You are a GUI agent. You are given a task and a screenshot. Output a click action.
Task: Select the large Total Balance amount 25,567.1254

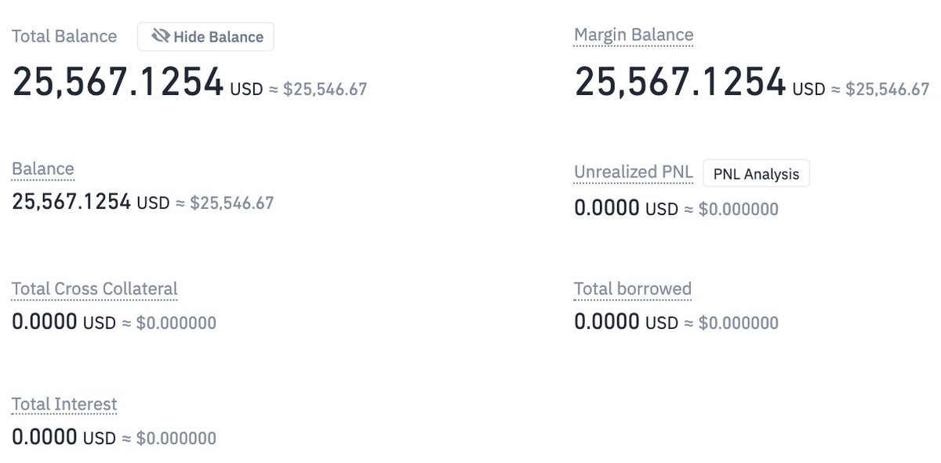pos(118,82)
